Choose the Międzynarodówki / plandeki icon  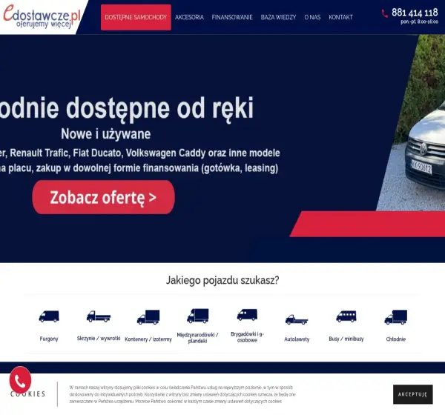click(197, 316)
